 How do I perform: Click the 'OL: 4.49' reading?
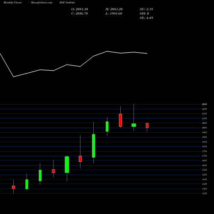[146, 18]
